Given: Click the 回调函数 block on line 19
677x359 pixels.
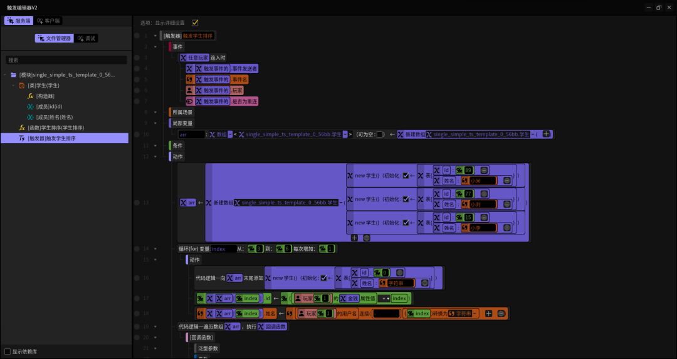Looking at the screenshot, I should coord(273,326).
